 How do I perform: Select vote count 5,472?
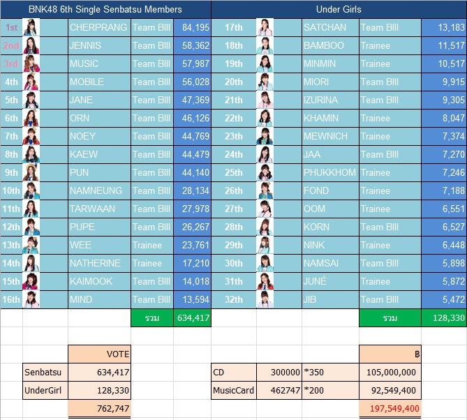444,300
